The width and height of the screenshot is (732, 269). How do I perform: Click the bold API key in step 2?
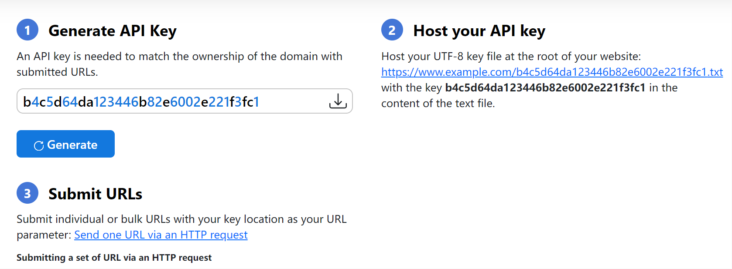pyautogui.click(x=545, y=88)
